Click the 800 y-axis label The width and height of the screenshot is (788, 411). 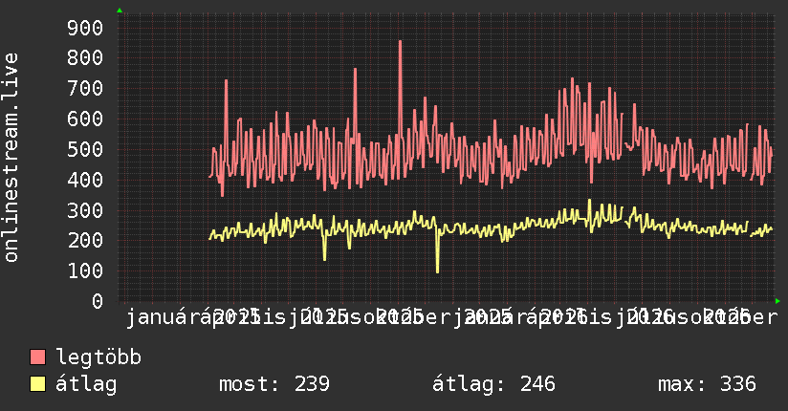85,58
